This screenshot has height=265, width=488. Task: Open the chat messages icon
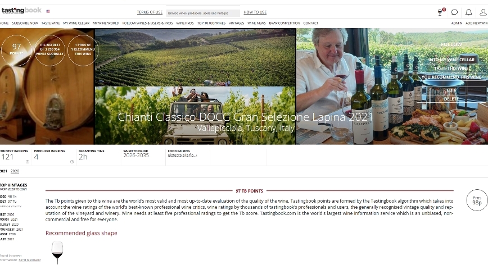pos(454,12)
